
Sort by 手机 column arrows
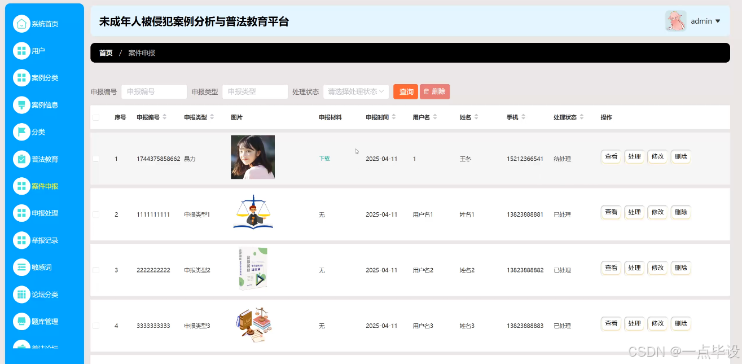(524, 117)
